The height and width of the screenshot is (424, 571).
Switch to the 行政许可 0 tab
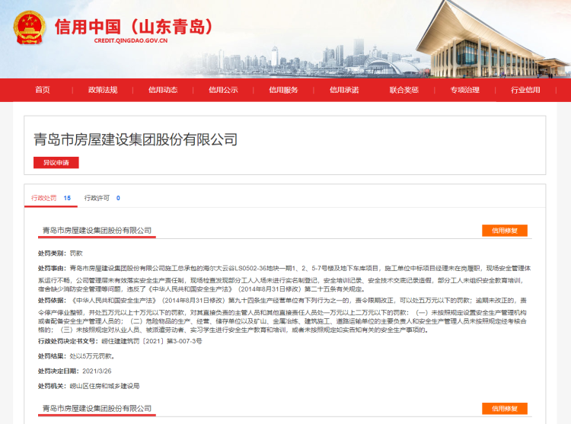coord(102,198)
